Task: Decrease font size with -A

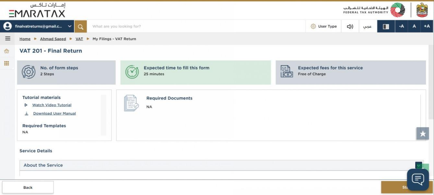Action: pos(401,26)
